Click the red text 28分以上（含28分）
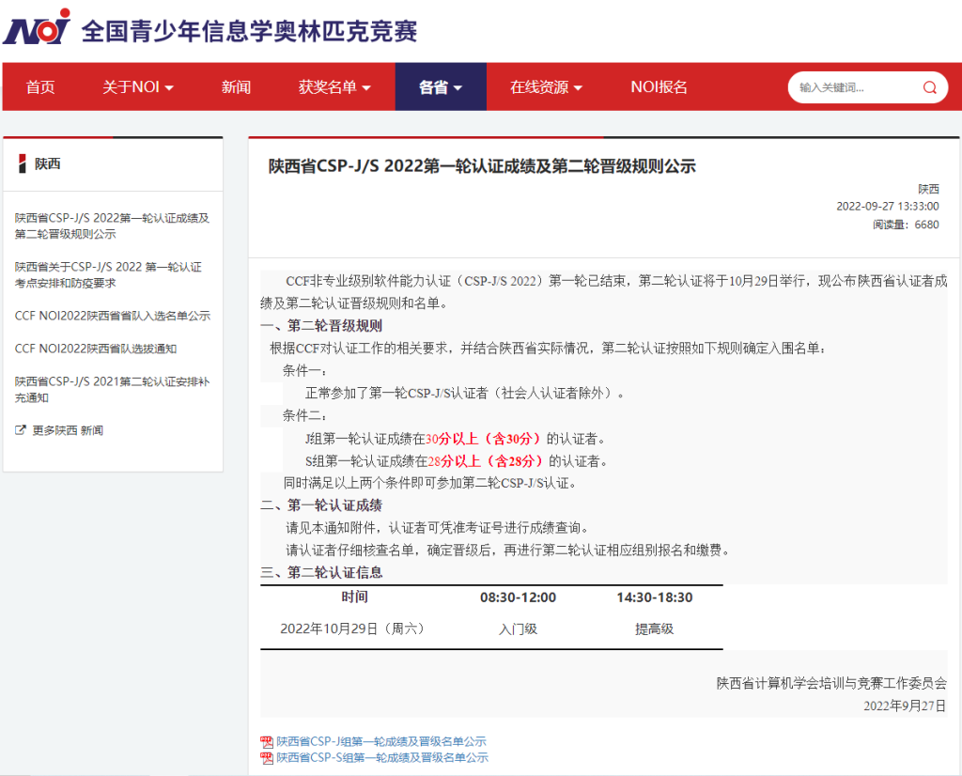 [x=487, y=461]
